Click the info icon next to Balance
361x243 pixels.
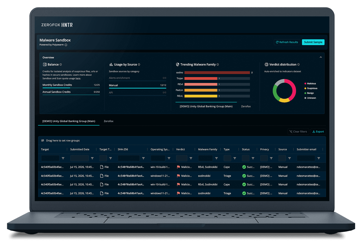click(61, 65)
